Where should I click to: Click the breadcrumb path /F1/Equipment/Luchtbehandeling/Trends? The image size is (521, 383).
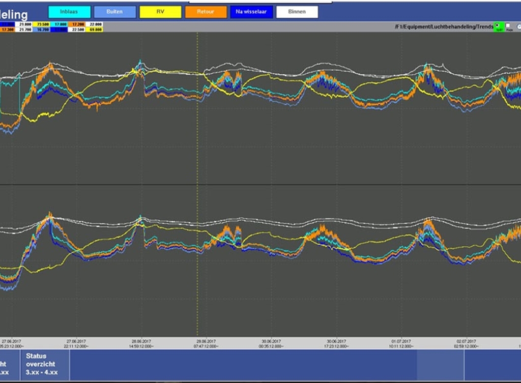(442, 26)
